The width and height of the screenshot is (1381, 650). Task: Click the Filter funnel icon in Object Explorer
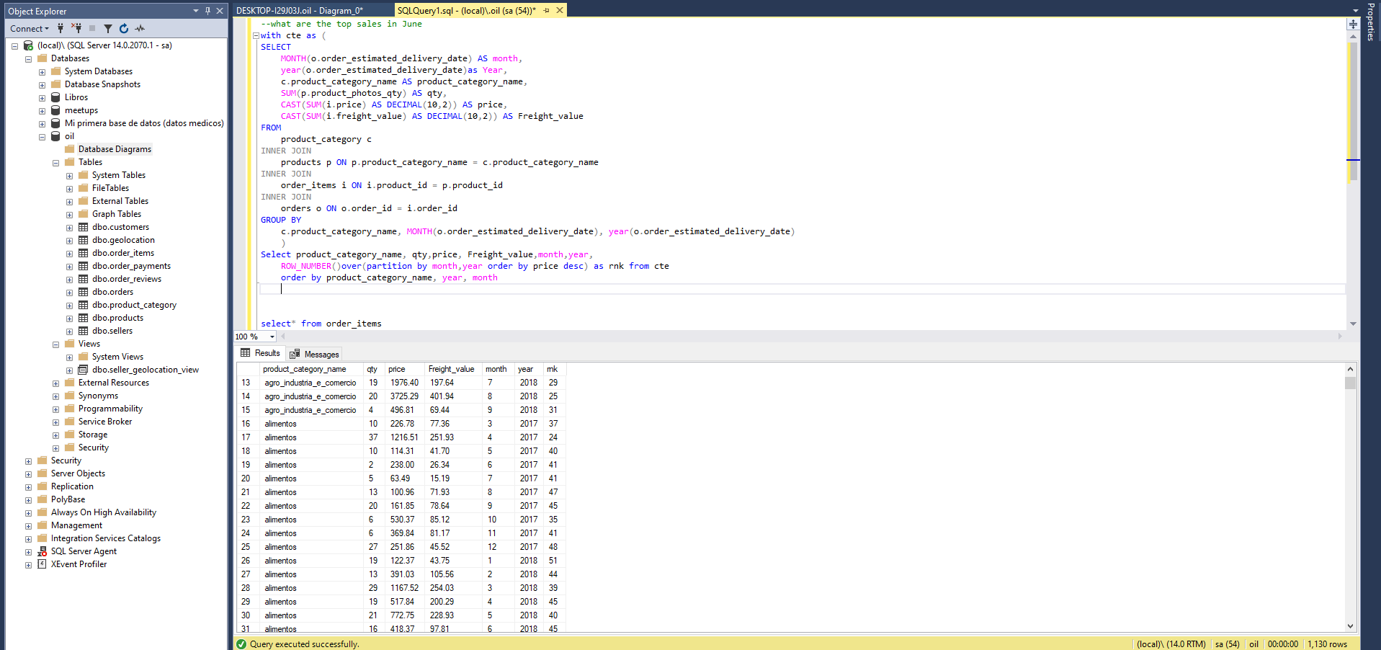[x=107, y=29]
